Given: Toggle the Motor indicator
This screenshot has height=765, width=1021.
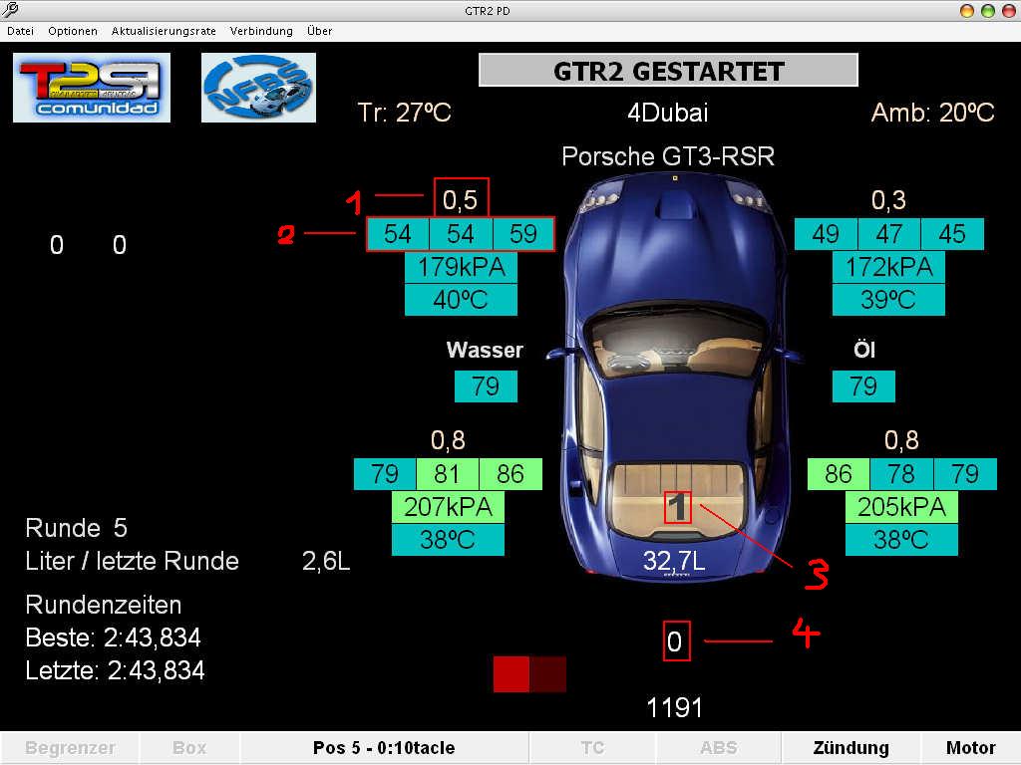Looking at the screenshot, I should coord(971,747).
